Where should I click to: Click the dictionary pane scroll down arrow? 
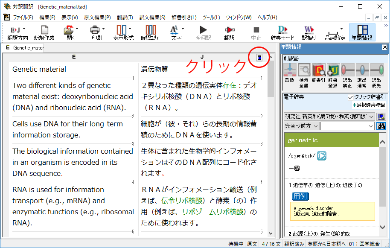382,227
